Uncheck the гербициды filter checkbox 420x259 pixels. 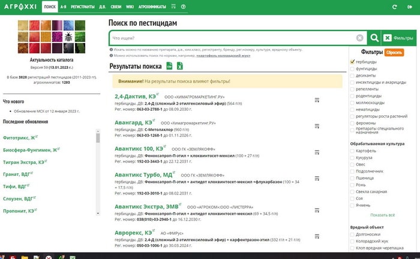(x=352, y=62)
